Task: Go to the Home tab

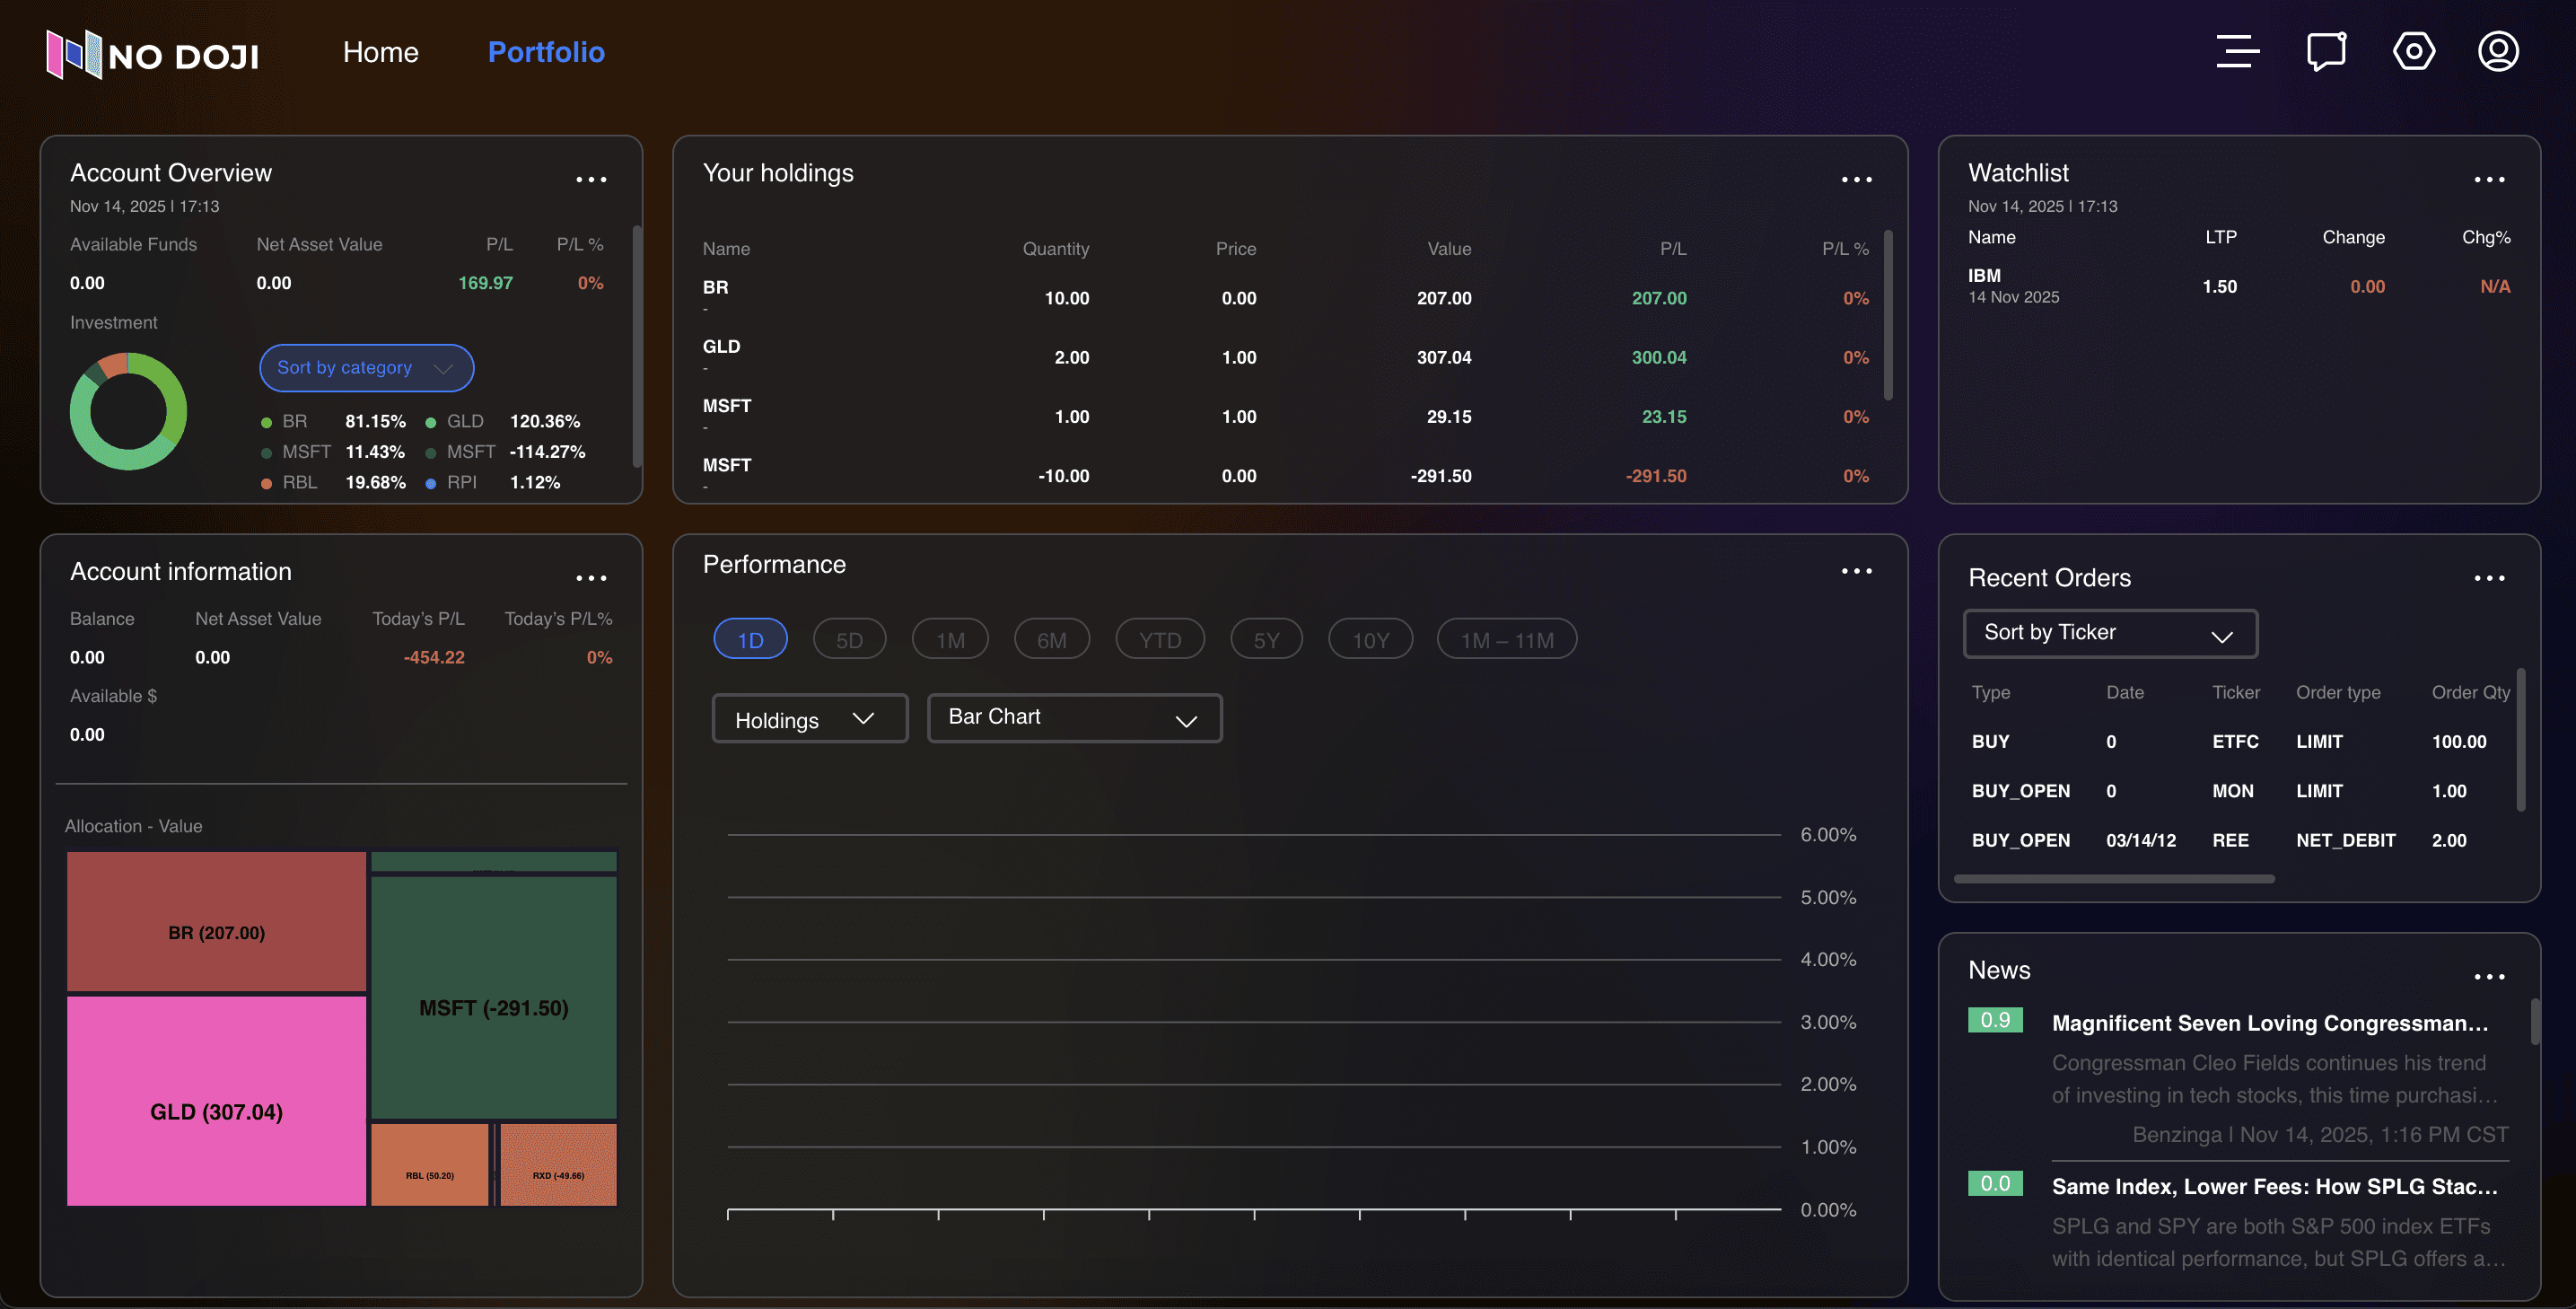Action: [x=380, y=52]
